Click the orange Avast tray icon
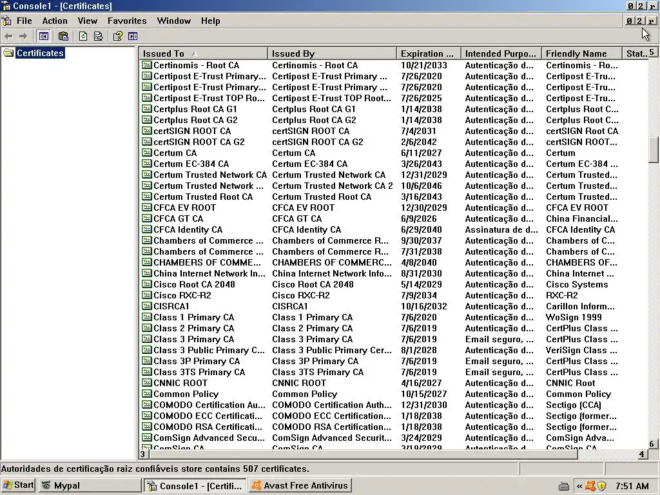Viewport: 660px width, 495px height. [x=590, y=486]
